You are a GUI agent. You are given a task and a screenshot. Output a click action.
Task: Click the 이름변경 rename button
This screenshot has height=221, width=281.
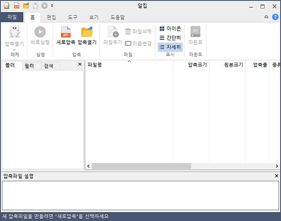(x=138, y=43)
